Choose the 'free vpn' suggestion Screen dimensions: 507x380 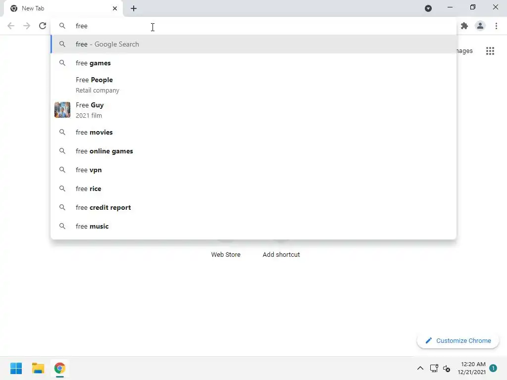point(253,170)
